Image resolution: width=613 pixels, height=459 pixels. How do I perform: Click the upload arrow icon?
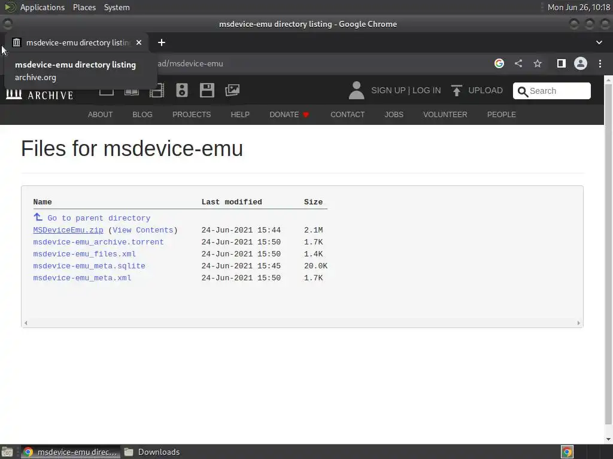[456, 90]
